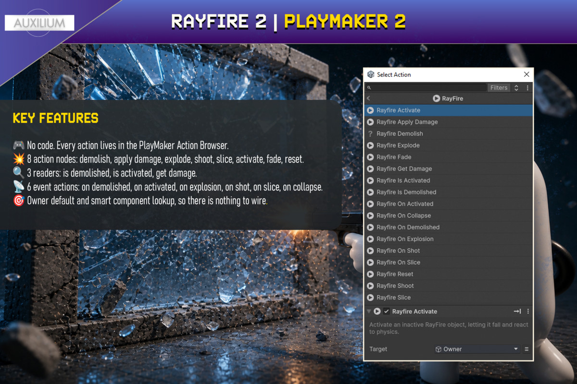577x384 pixels.
Task: Open the kebab menu in Rayfire Activate preview header
Action: coord(527,312)
